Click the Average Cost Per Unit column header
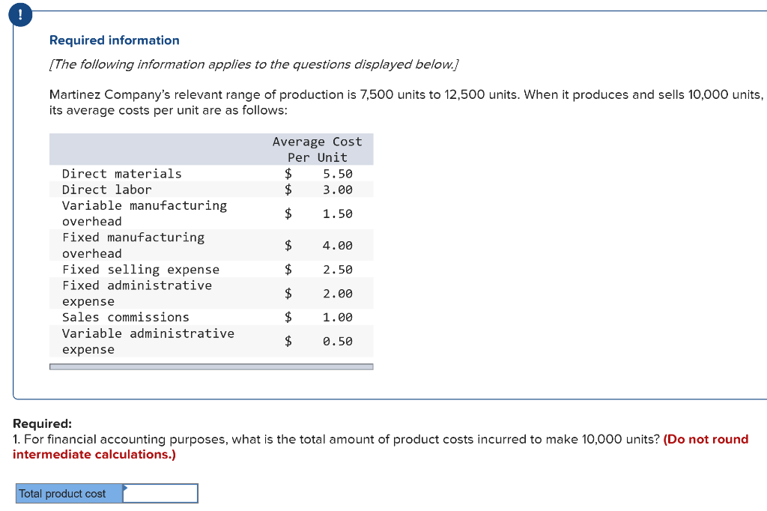767x511 pixels. (x=318, y=149)
